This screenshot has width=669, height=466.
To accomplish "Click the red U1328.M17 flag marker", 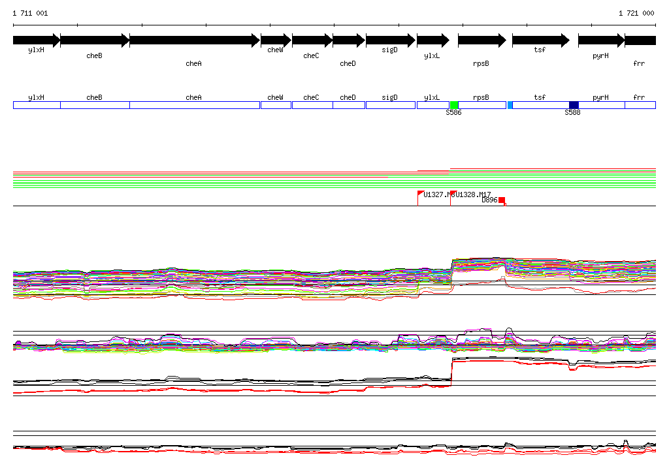I will pos(453,193).
